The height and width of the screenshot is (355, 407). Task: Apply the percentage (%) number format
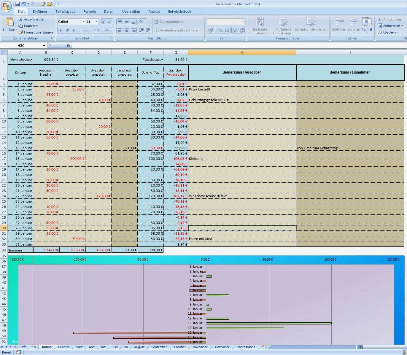(x=220, y=30)
